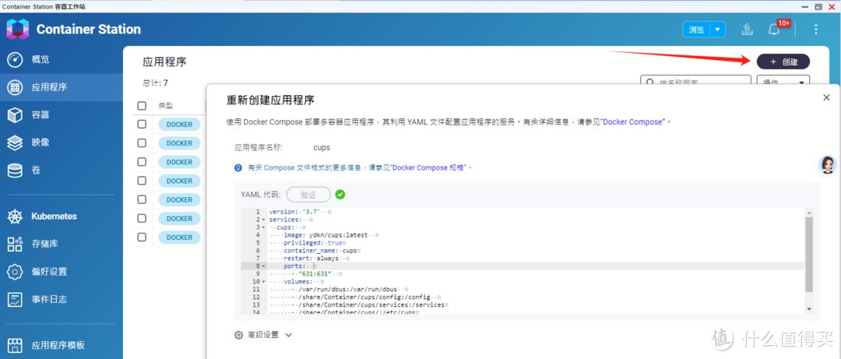Check the sixth DOCKER row checkbox
Image resolution: width=841 pixels, height=359 pixels.
point(142,218)
